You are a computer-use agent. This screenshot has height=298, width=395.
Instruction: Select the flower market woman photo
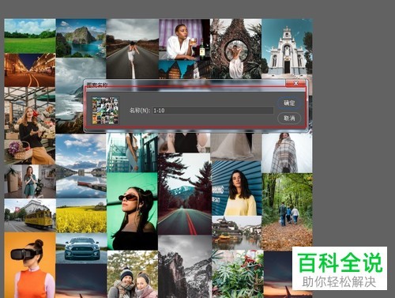(x=30, y=126)
